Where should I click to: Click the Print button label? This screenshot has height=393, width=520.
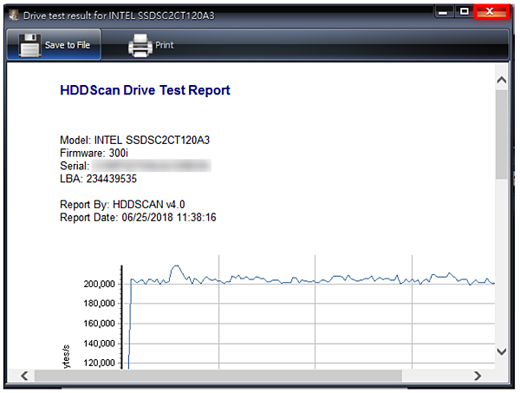point(165,45)
